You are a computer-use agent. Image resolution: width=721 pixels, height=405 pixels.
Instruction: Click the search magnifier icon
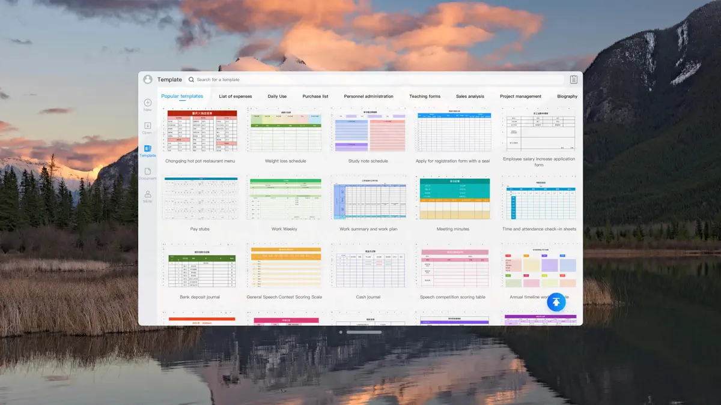[191, 79]
